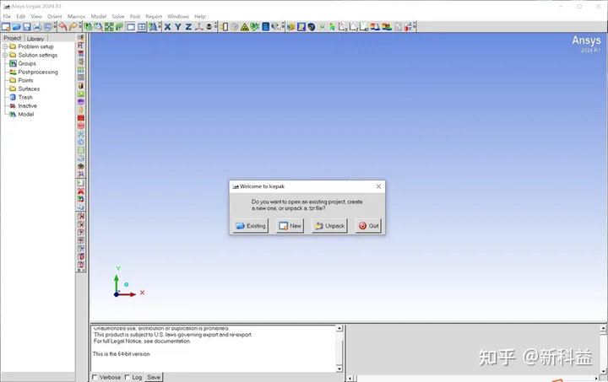The image size is (608, 382).
Task: Click the Isosurface sphere icon
Action: click(x=312, y=27)
